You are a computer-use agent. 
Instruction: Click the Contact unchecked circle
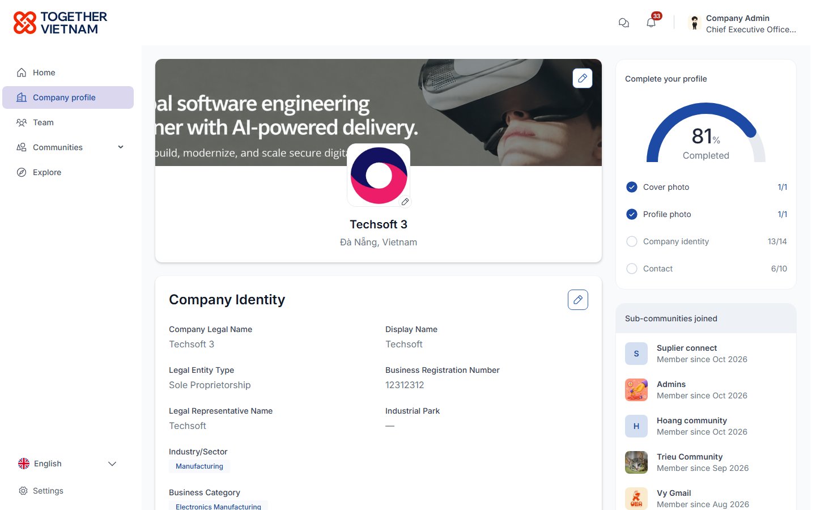[x=632, y=269]
